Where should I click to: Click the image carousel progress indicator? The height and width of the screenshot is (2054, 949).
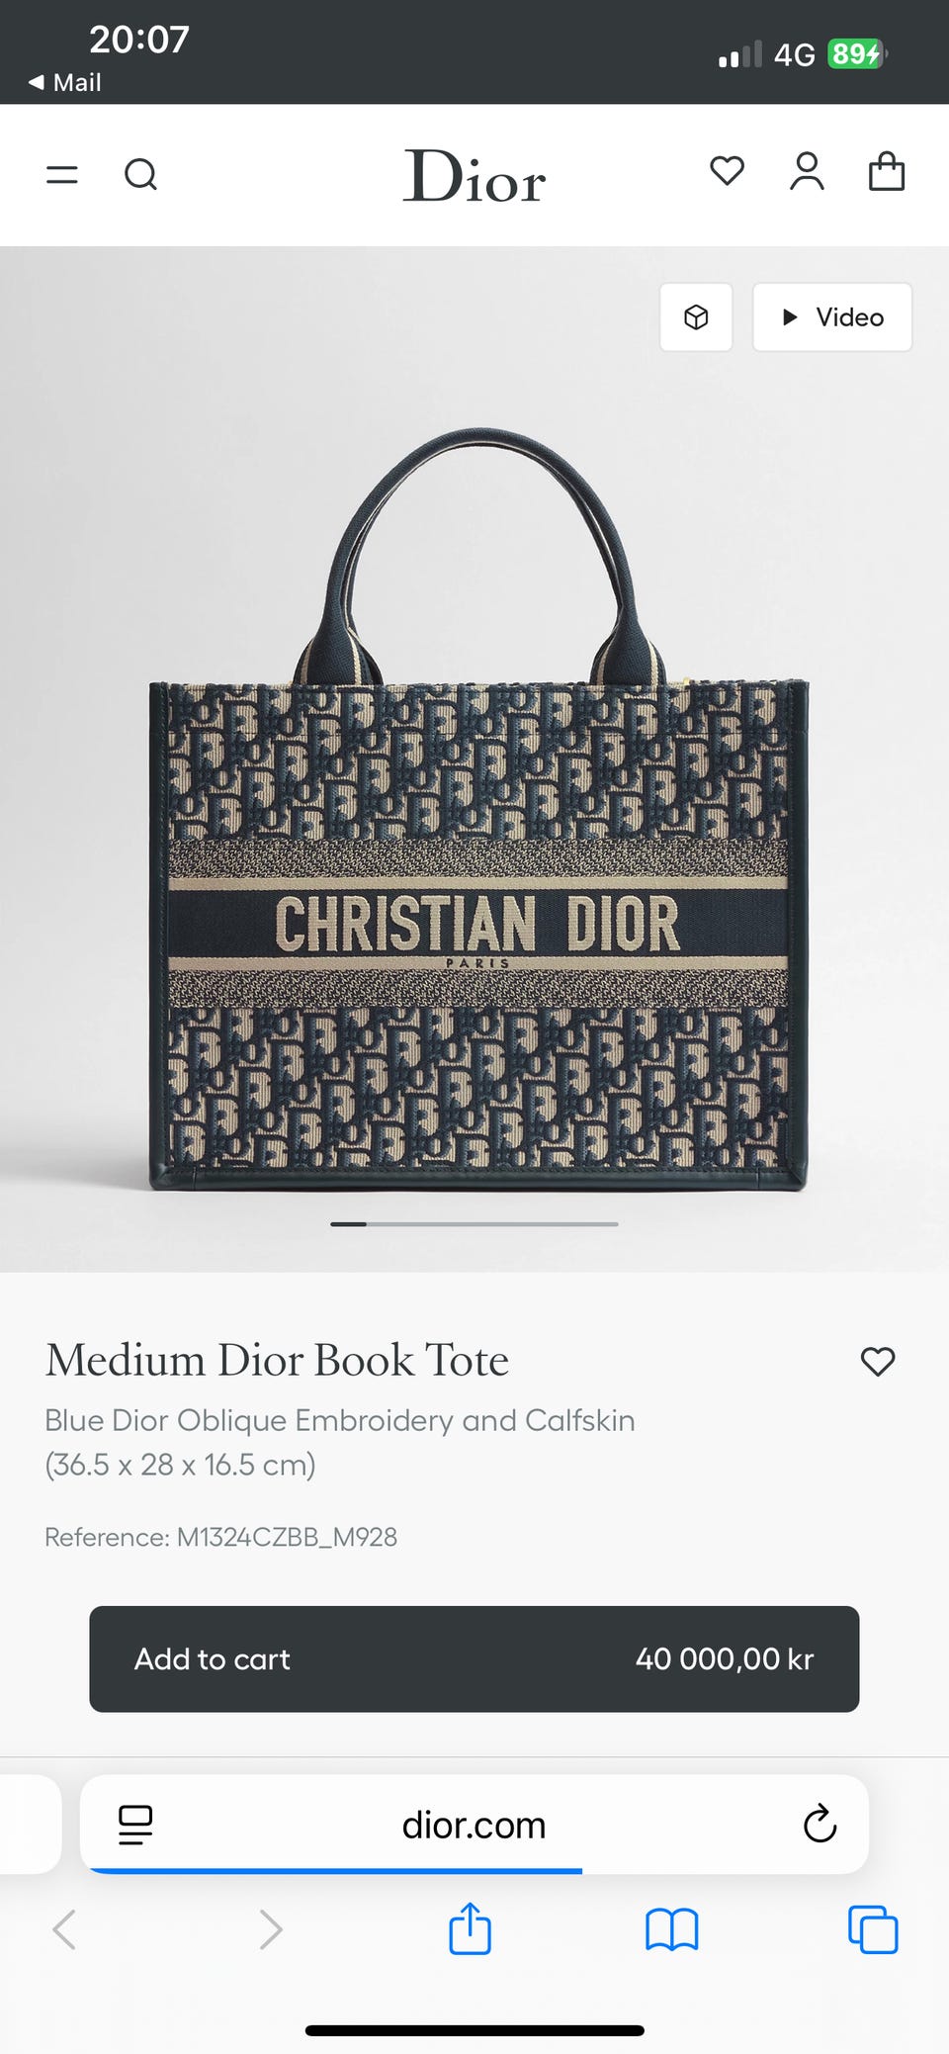click(x=474, y=1224)
